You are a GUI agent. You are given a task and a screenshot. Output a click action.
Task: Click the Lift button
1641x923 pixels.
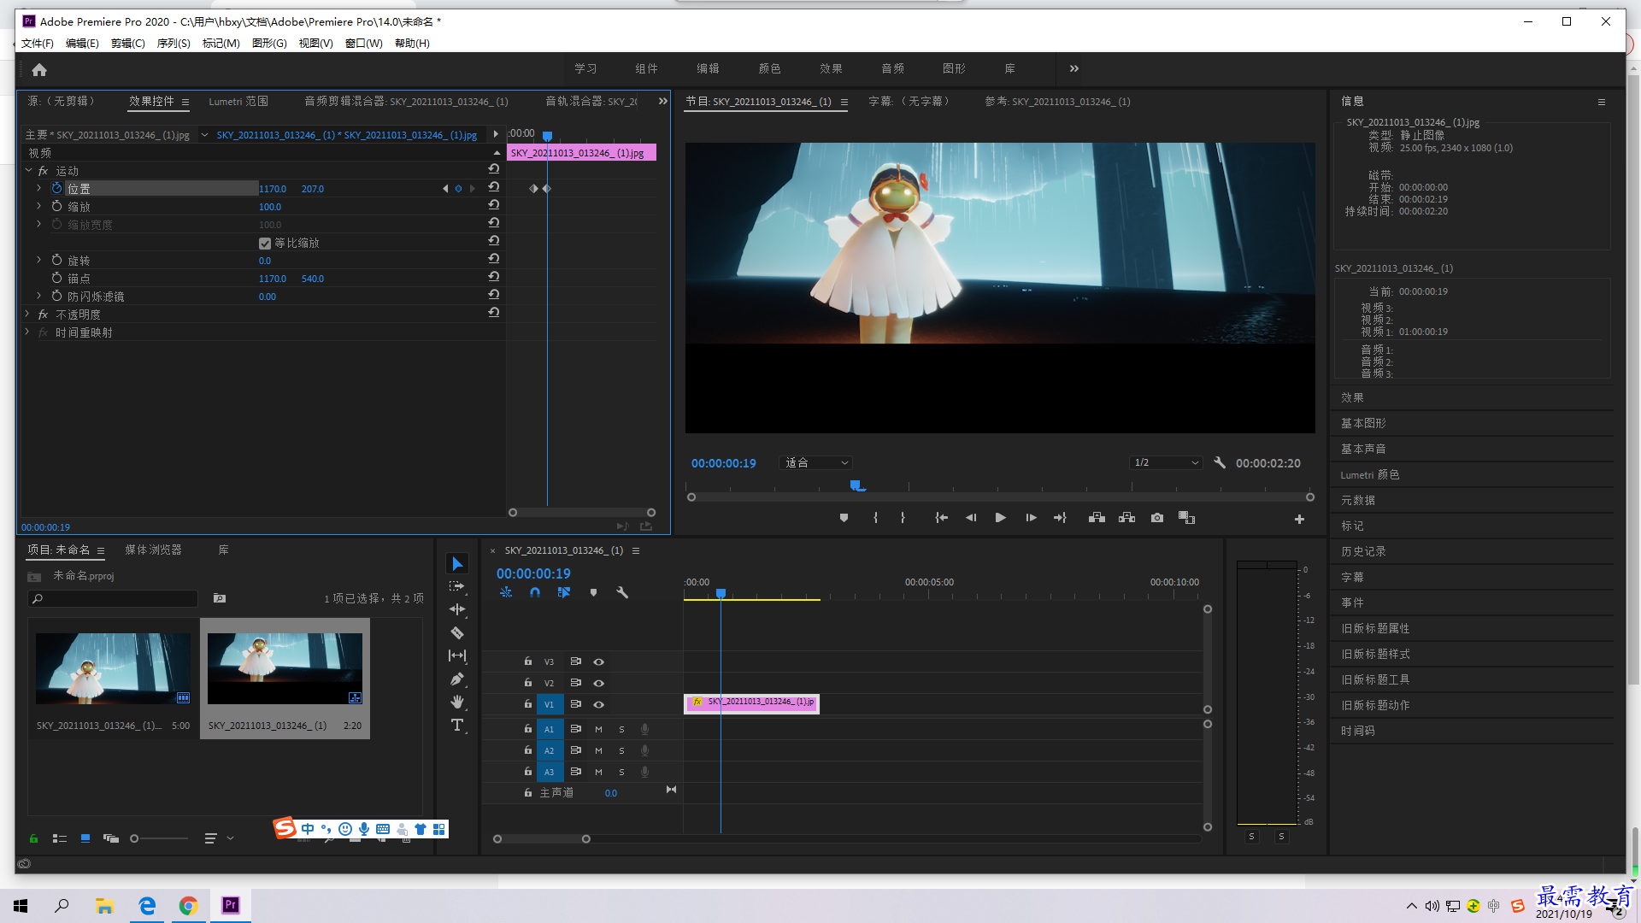1097,518
